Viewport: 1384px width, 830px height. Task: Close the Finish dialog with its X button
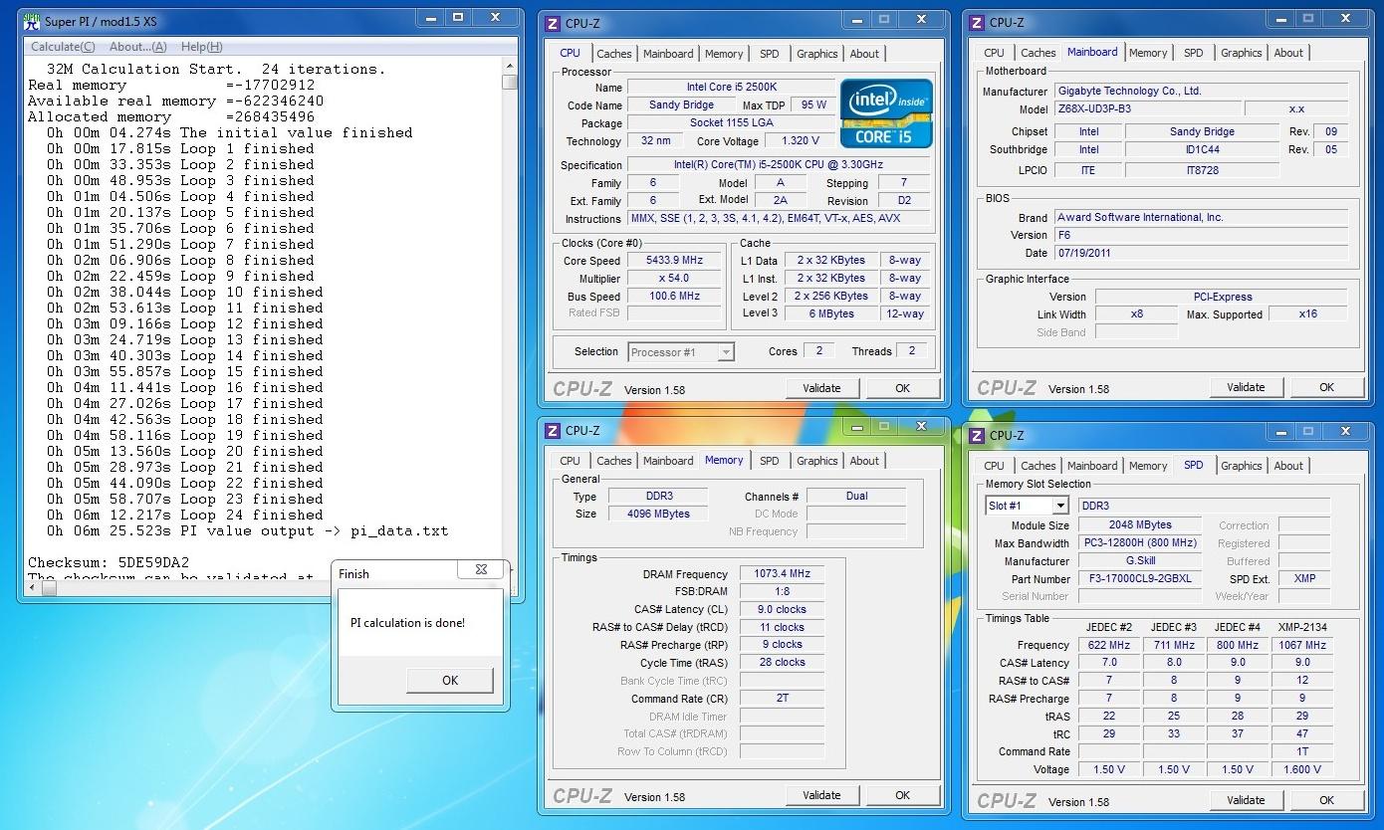click(x=482, y=570)
